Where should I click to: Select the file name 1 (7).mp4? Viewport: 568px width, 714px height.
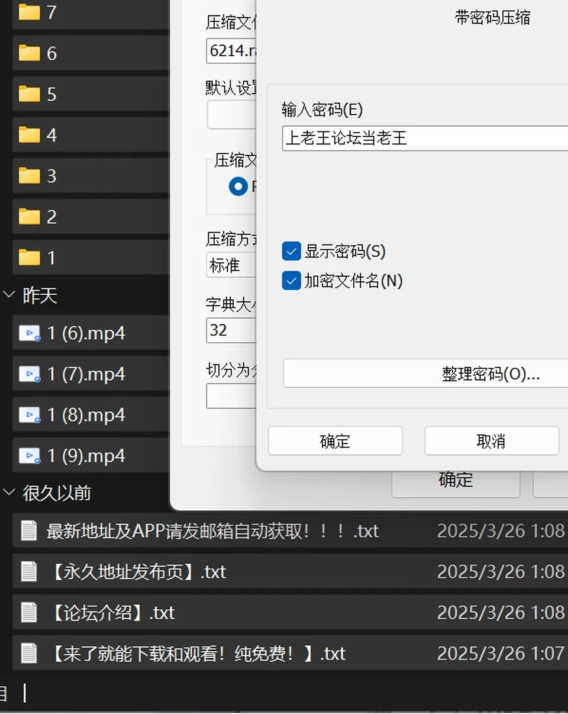pyautogui.click(x=86, y=375)
